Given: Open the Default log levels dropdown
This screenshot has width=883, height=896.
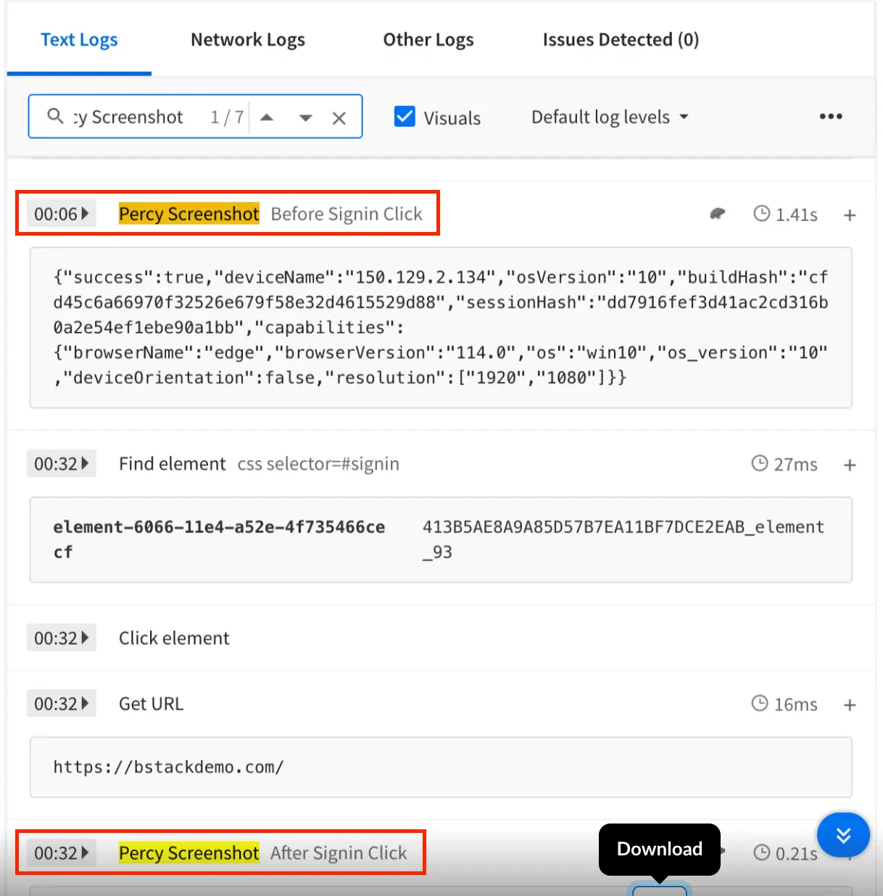Looking at the screenshot, I should [x=609, y=117].
